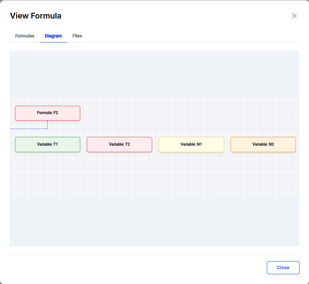Click connector stub above Variable: N1
This screenshot has width=309, height=284.
pyautogui.click(x=191, y=133)
